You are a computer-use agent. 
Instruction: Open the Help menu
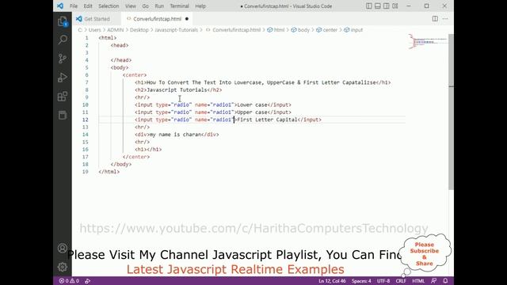[x=200, y=6]
